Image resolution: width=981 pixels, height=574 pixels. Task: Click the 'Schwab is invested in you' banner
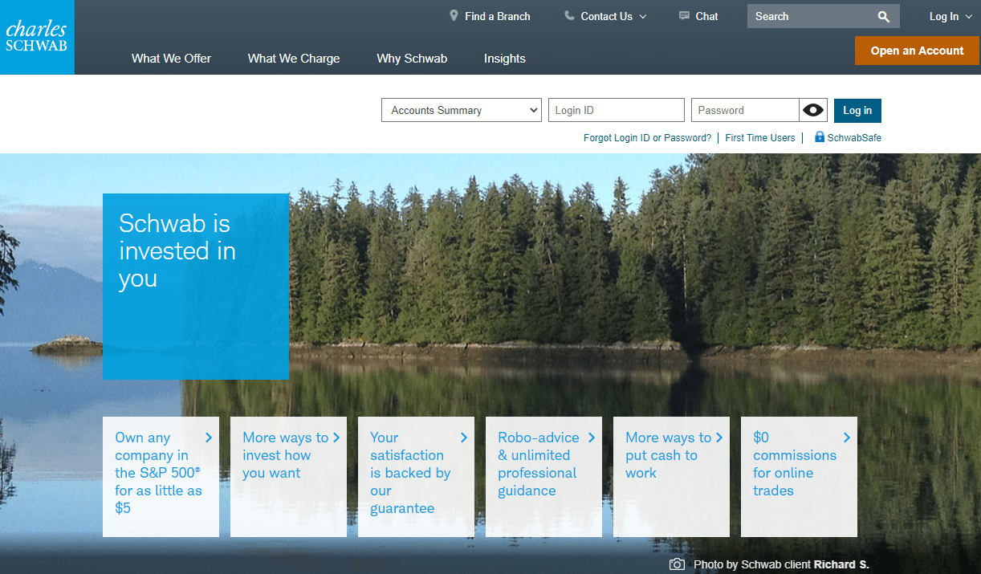(196, 287)
